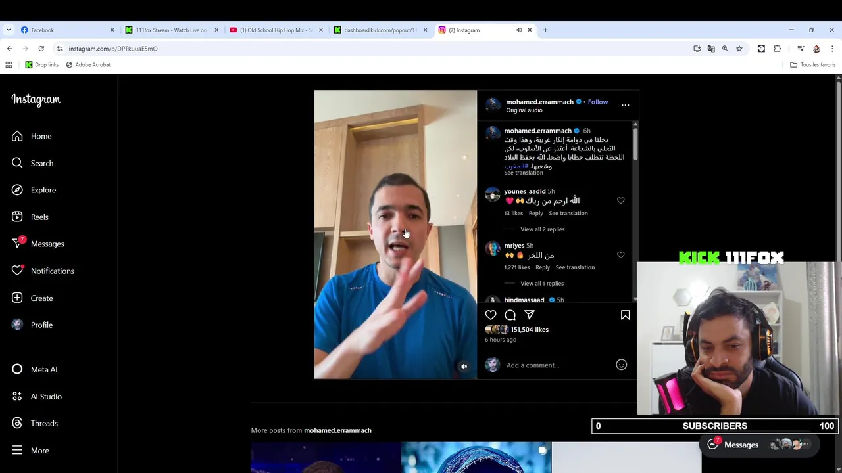Toggle the video mute speaker icon
The height and width of the screenshot is (473, 842).
coord(464,367)
